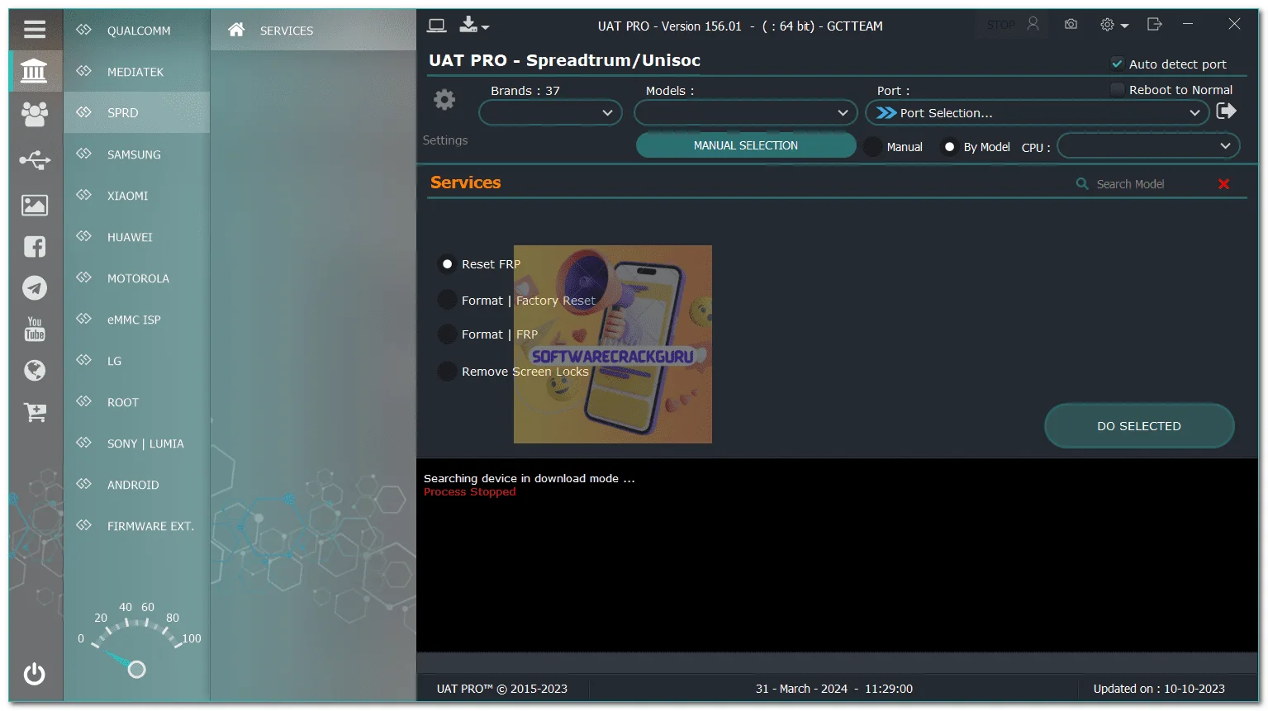Image resolution: width=1268 pixels, height=711 pixels.
Task: Click the Search Model input field
Action: [1151, 184]
